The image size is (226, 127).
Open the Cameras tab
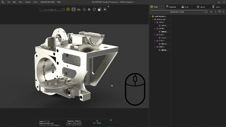[201, 7]
